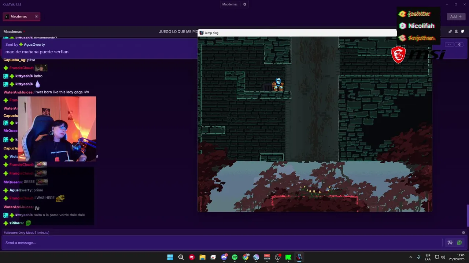This screenshot has width=469, height=263.
Task: Toggle the pinned message pin icon in header
Action: tap(462, 31)
